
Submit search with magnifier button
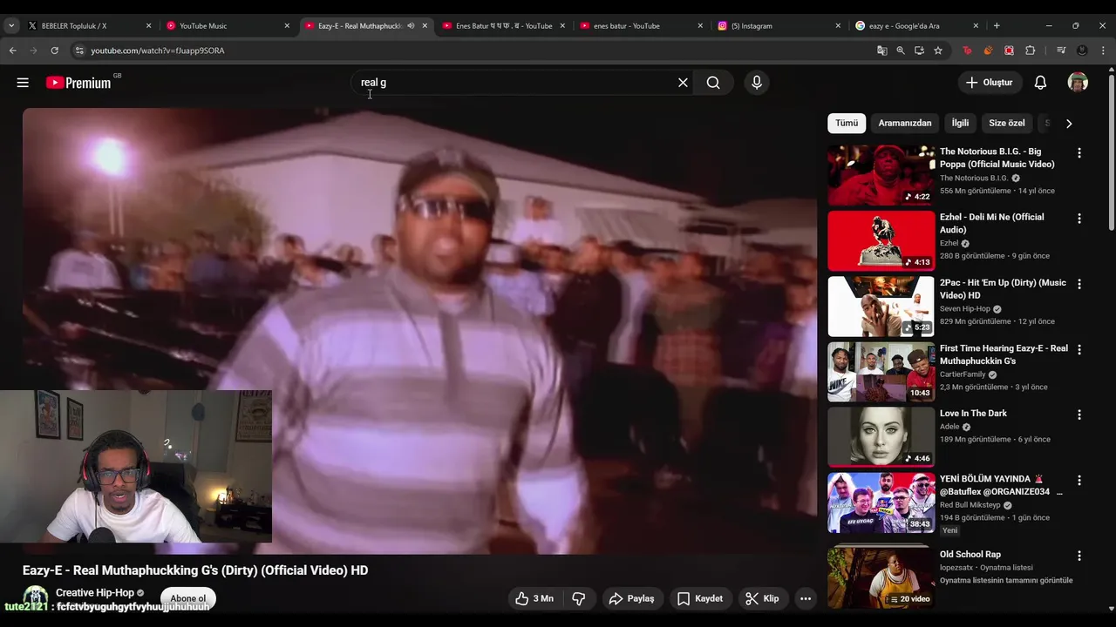[x=713, y=83]
